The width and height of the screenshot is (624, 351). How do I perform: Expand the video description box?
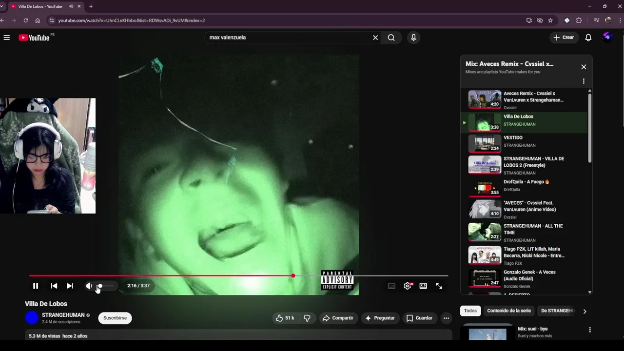pos(238,335)
